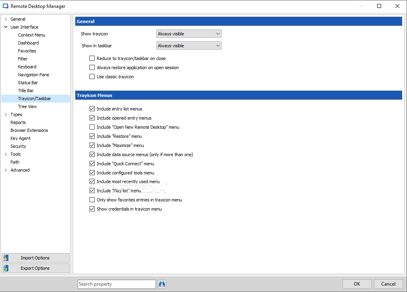Click the Import Options button
Viewport: 407px width, 292px height.
35,258
